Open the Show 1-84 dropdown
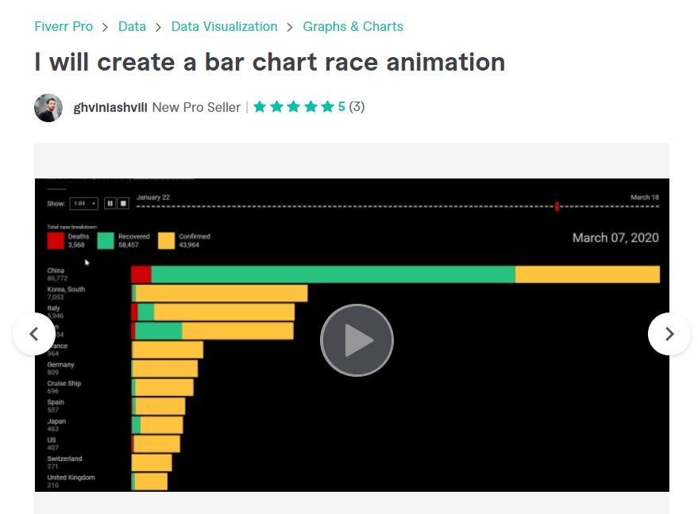This screenshot has width=698, height=514. tap(83, 203)
